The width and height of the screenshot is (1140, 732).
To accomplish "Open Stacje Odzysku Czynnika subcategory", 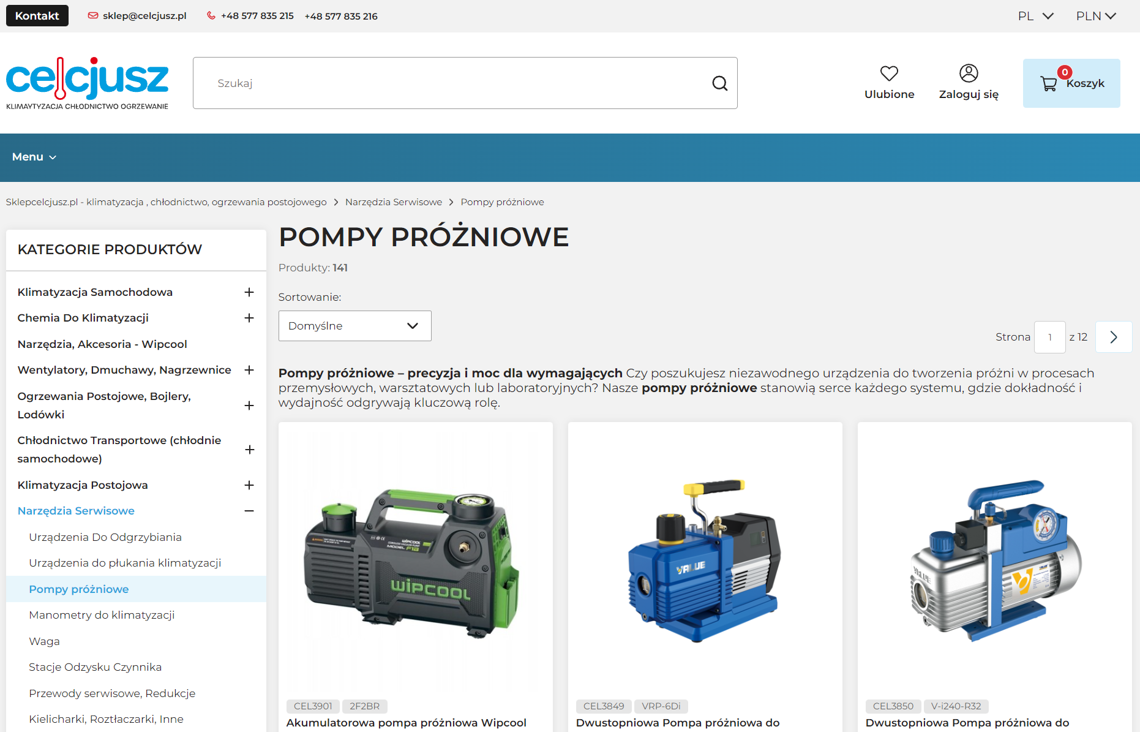I will 95,667.
